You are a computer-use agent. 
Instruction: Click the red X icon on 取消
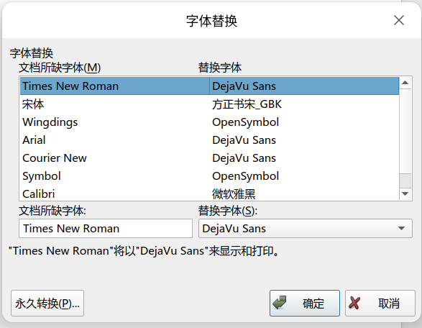[354, 304]
